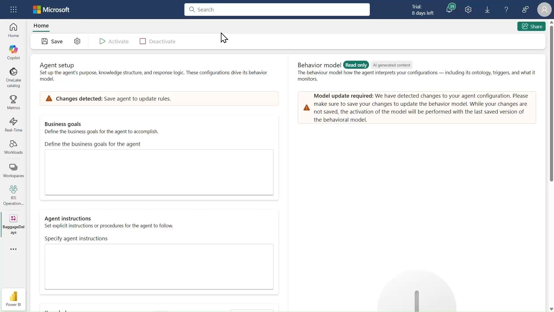
Task: Open the Workspaces pane
Action: pyautogui.click(x=13, y=170)
